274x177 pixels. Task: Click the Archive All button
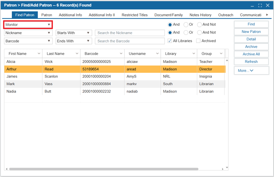(x=251, y=54)
